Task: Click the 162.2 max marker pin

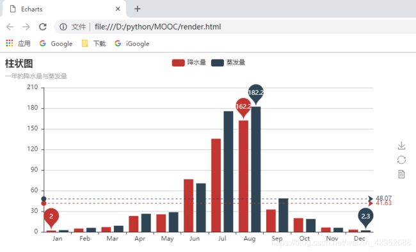Action: click(x=243, y=107)
